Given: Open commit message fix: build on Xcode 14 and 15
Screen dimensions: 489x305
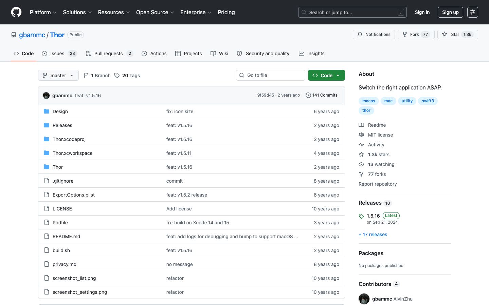Looking at the screenshot, I should (x=198, y=223).
